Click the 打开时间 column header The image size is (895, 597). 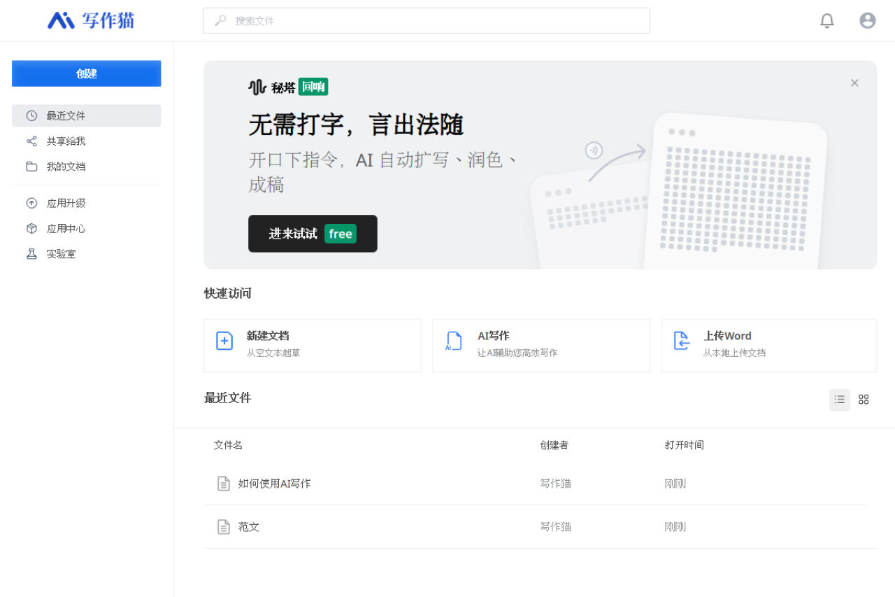point(685,445)
